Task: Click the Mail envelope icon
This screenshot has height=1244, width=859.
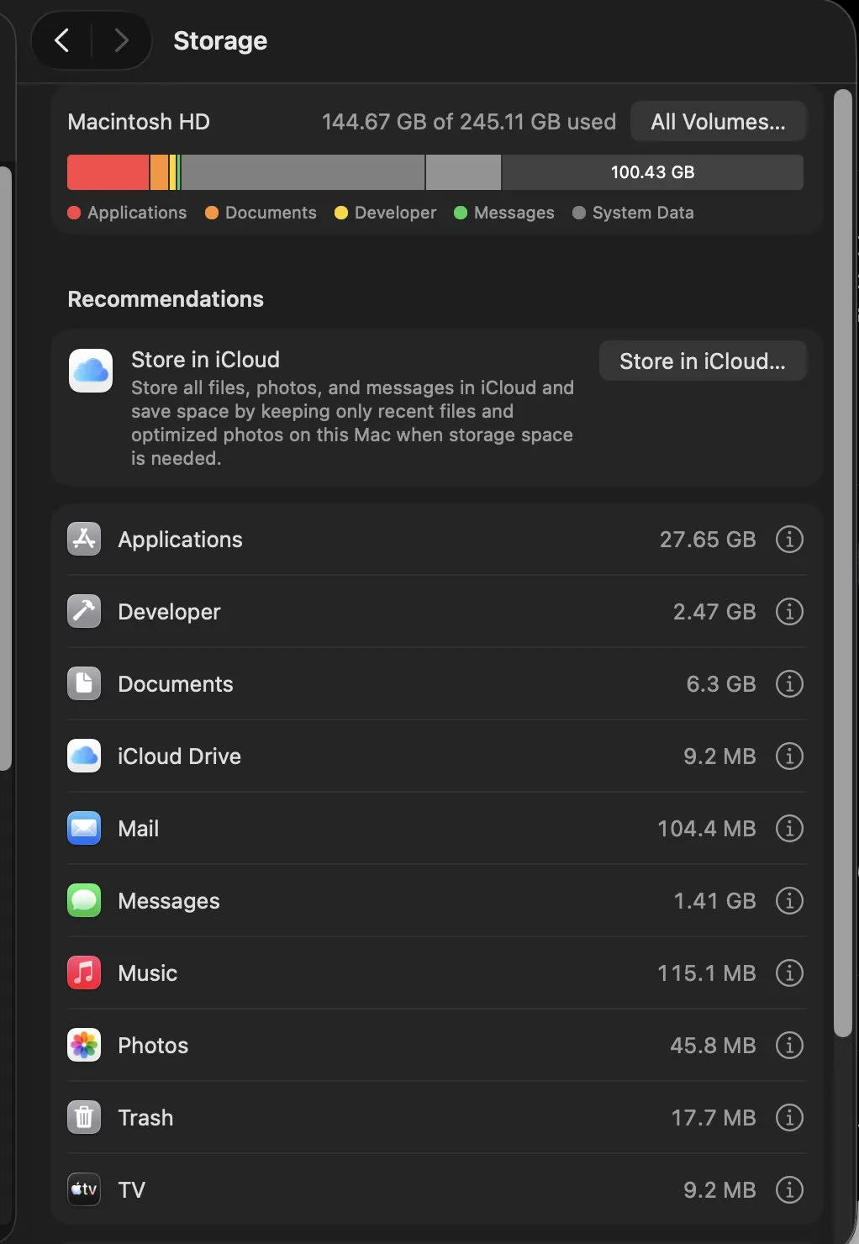Action: (84, 828)
